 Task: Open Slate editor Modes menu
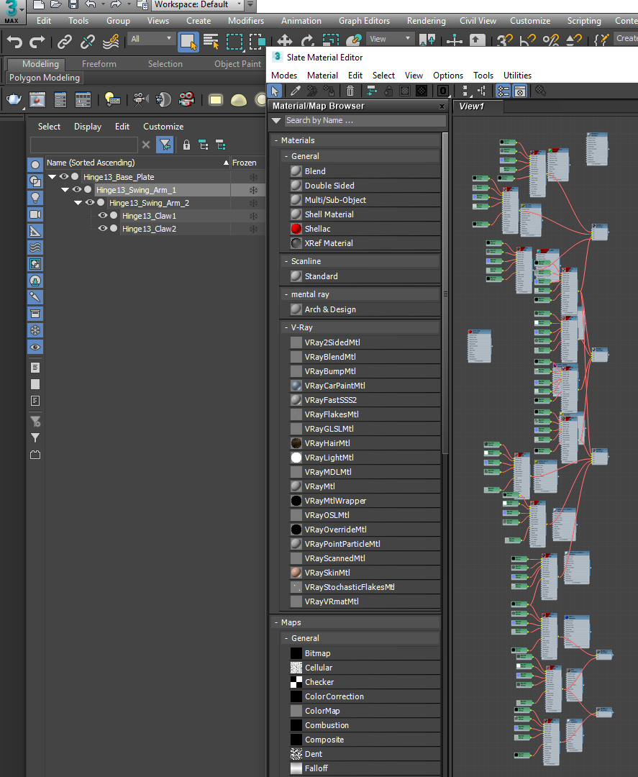284,76
